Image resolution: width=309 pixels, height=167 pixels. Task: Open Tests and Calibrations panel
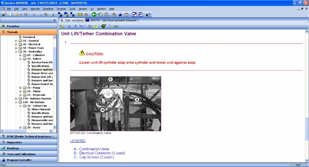pyautogui.click(x=28, y=154)
